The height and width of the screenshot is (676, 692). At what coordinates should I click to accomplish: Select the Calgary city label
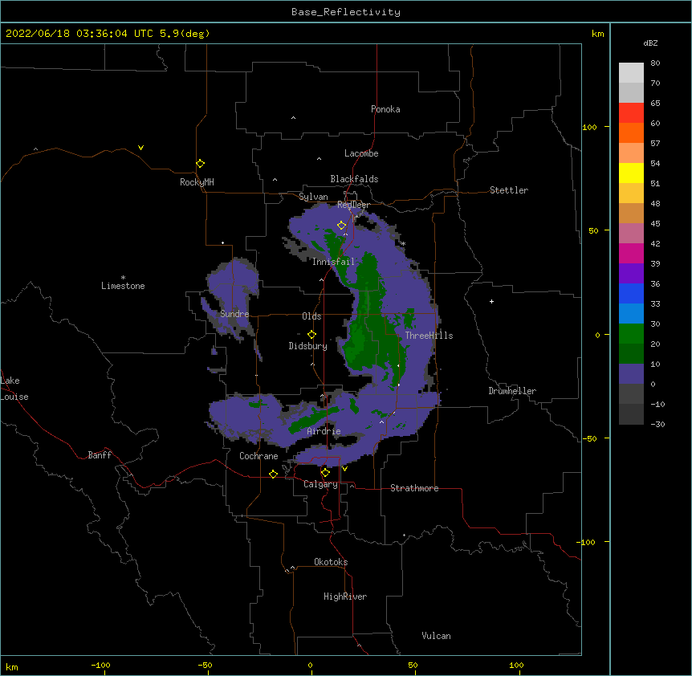pos(321,484)
